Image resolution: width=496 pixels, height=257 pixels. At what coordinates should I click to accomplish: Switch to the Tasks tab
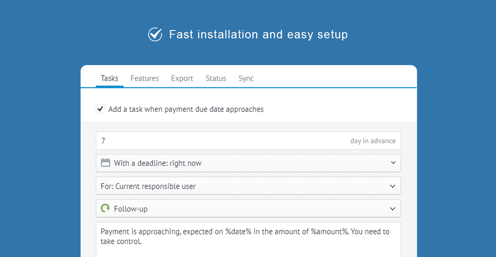pyautogui.click(x=109, y=78)
